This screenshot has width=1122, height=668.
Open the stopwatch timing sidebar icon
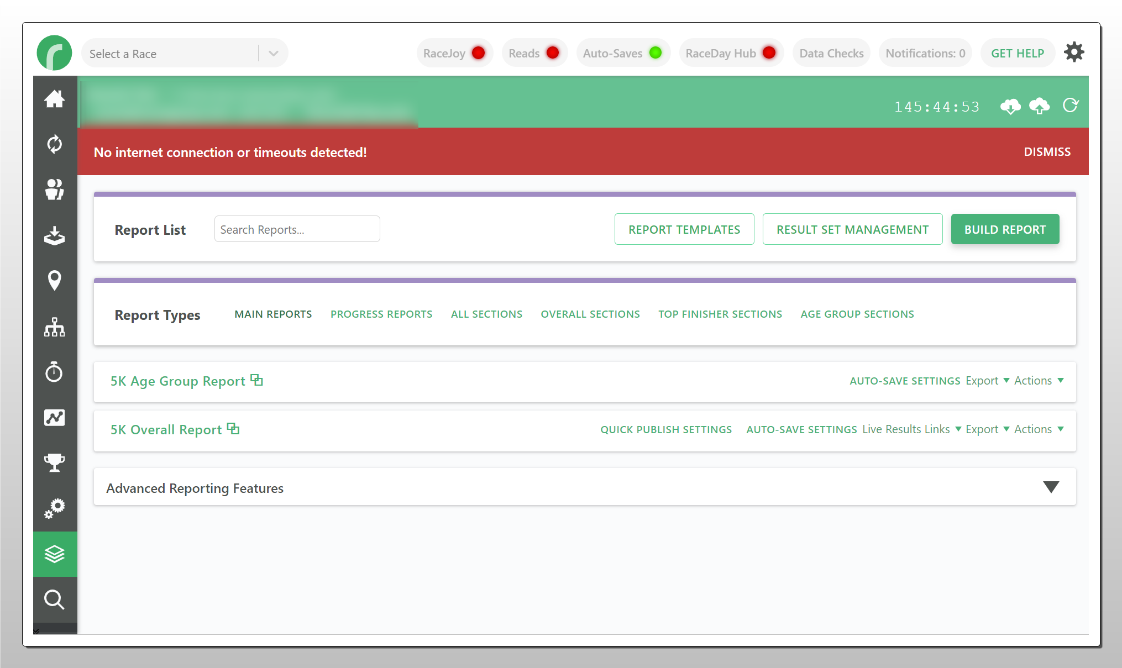(54, 372)
